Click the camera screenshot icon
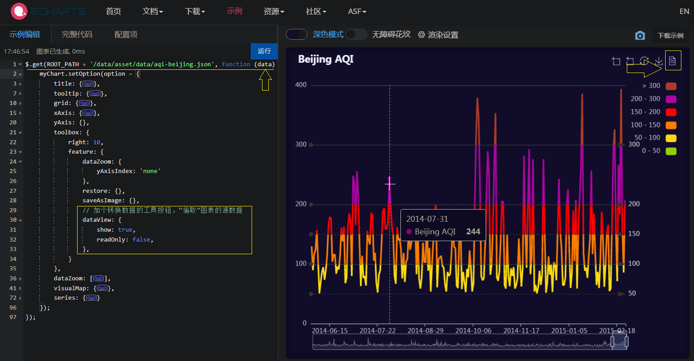 click(640, 36)
